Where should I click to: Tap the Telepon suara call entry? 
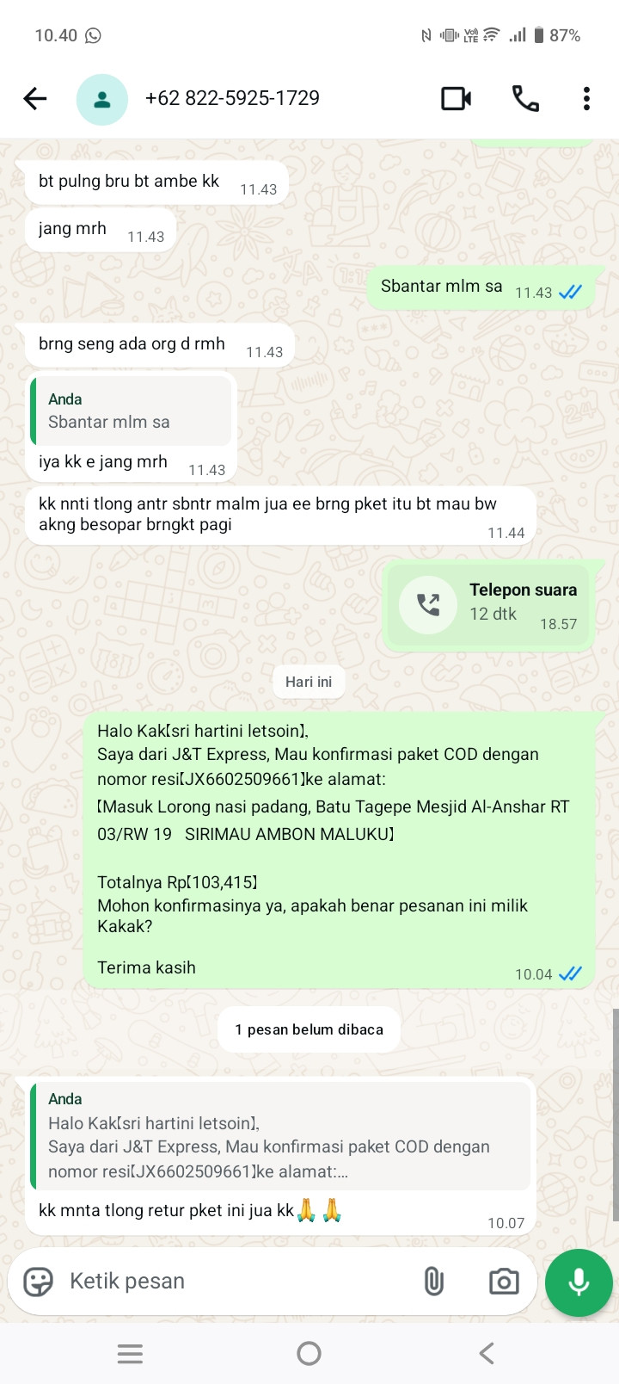489,606
